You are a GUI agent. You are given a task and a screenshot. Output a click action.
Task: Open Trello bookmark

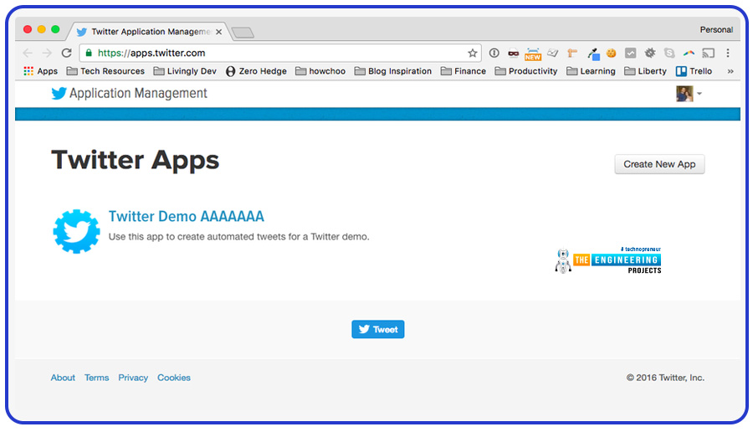coord(694,71)
